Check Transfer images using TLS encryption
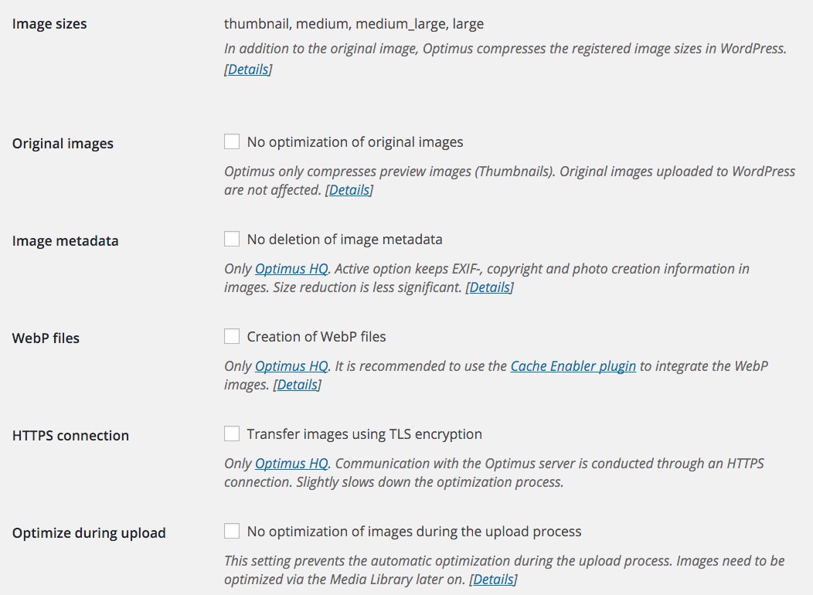The image size is (813, 595). [232, 433]
